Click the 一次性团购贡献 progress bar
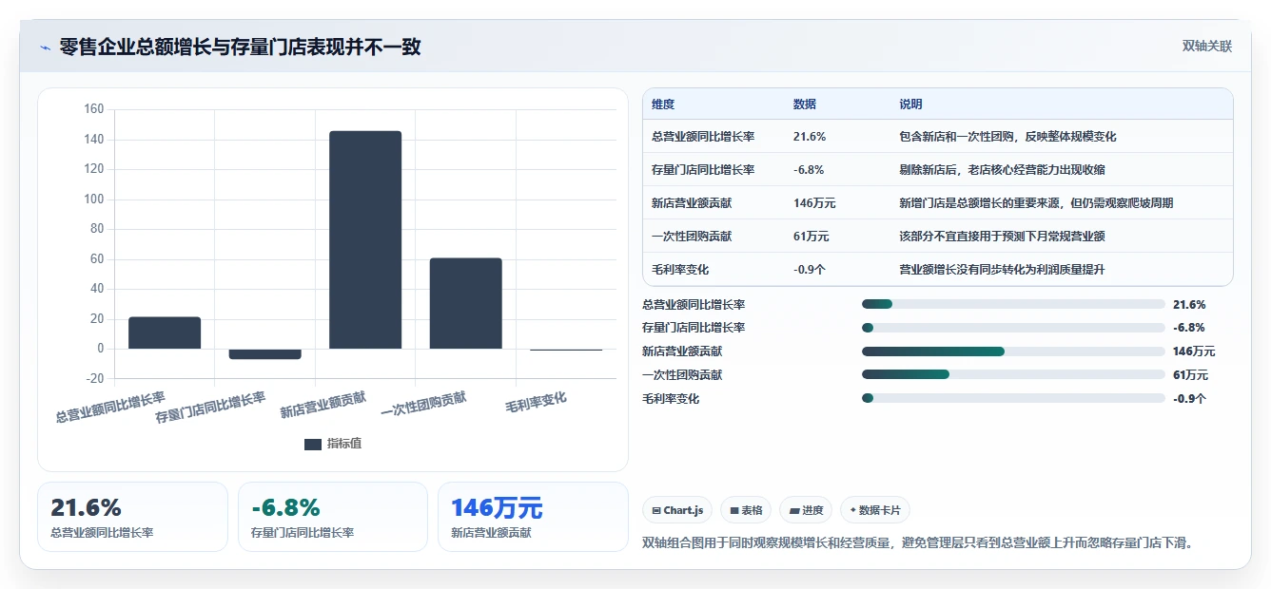 pos(1013,374)
